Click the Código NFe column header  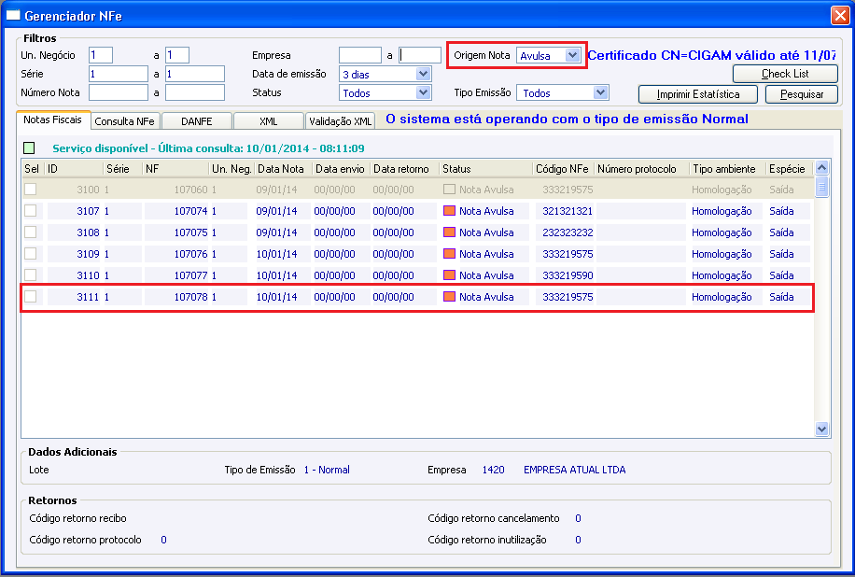pos(563,168)
